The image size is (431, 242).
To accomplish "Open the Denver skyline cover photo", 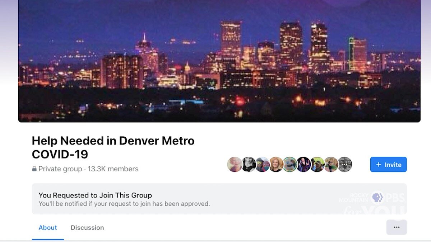I will coord(219,61).
